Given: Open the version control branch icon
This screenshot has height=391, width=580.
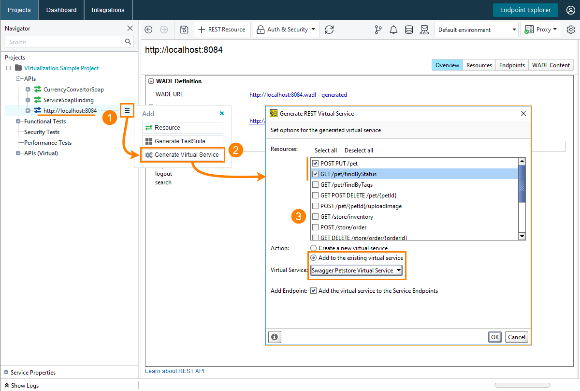Looking at the screenshot, I should point(378,30).
